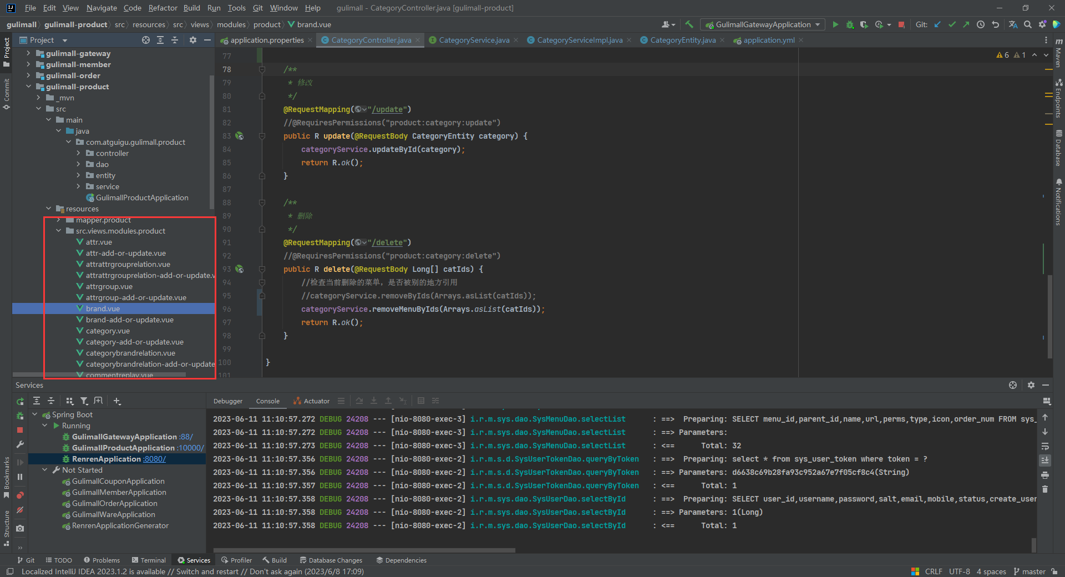Open the RenrenApplication :8080/ port link

[155, 459]
